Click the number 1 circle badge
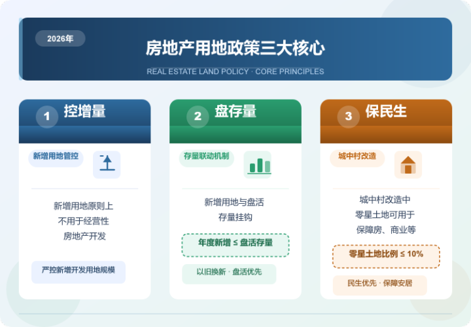Viewport: 471px width, 327px height. point(47,117)
